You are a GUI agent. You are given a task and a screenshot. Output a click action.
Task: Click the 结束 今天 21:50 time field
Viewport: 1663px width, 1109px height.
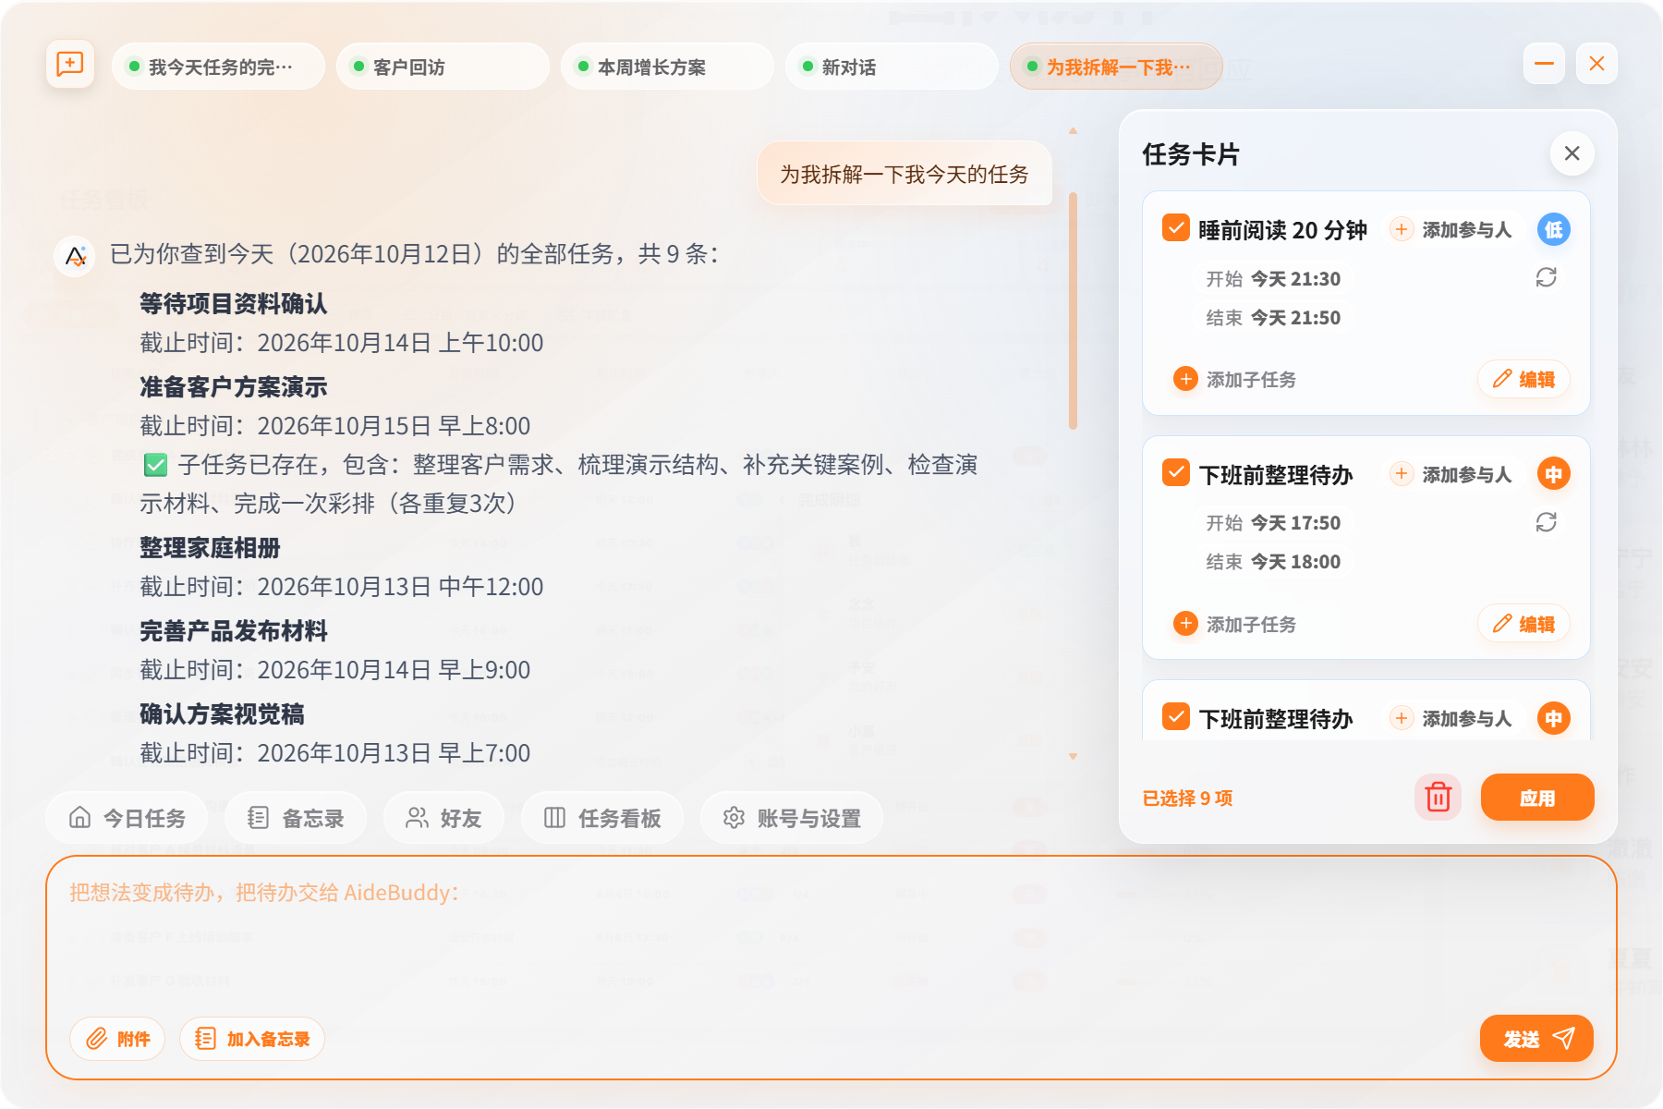1273,317
